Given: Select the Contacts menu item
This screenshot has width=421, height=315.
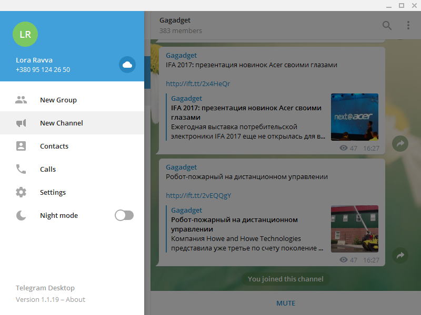Looking at the screenshot, I should tap(54, 146).
